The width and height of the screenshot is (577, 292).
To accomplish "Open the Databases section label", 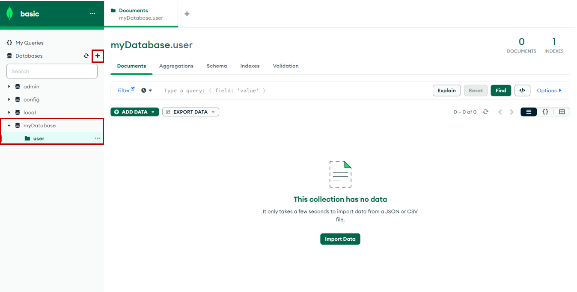I will click(x=29, y=56).
